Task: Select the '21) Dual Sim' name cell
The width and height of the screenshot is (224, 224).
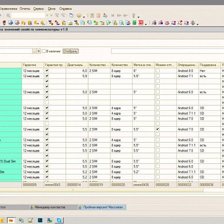Action: 11,161
